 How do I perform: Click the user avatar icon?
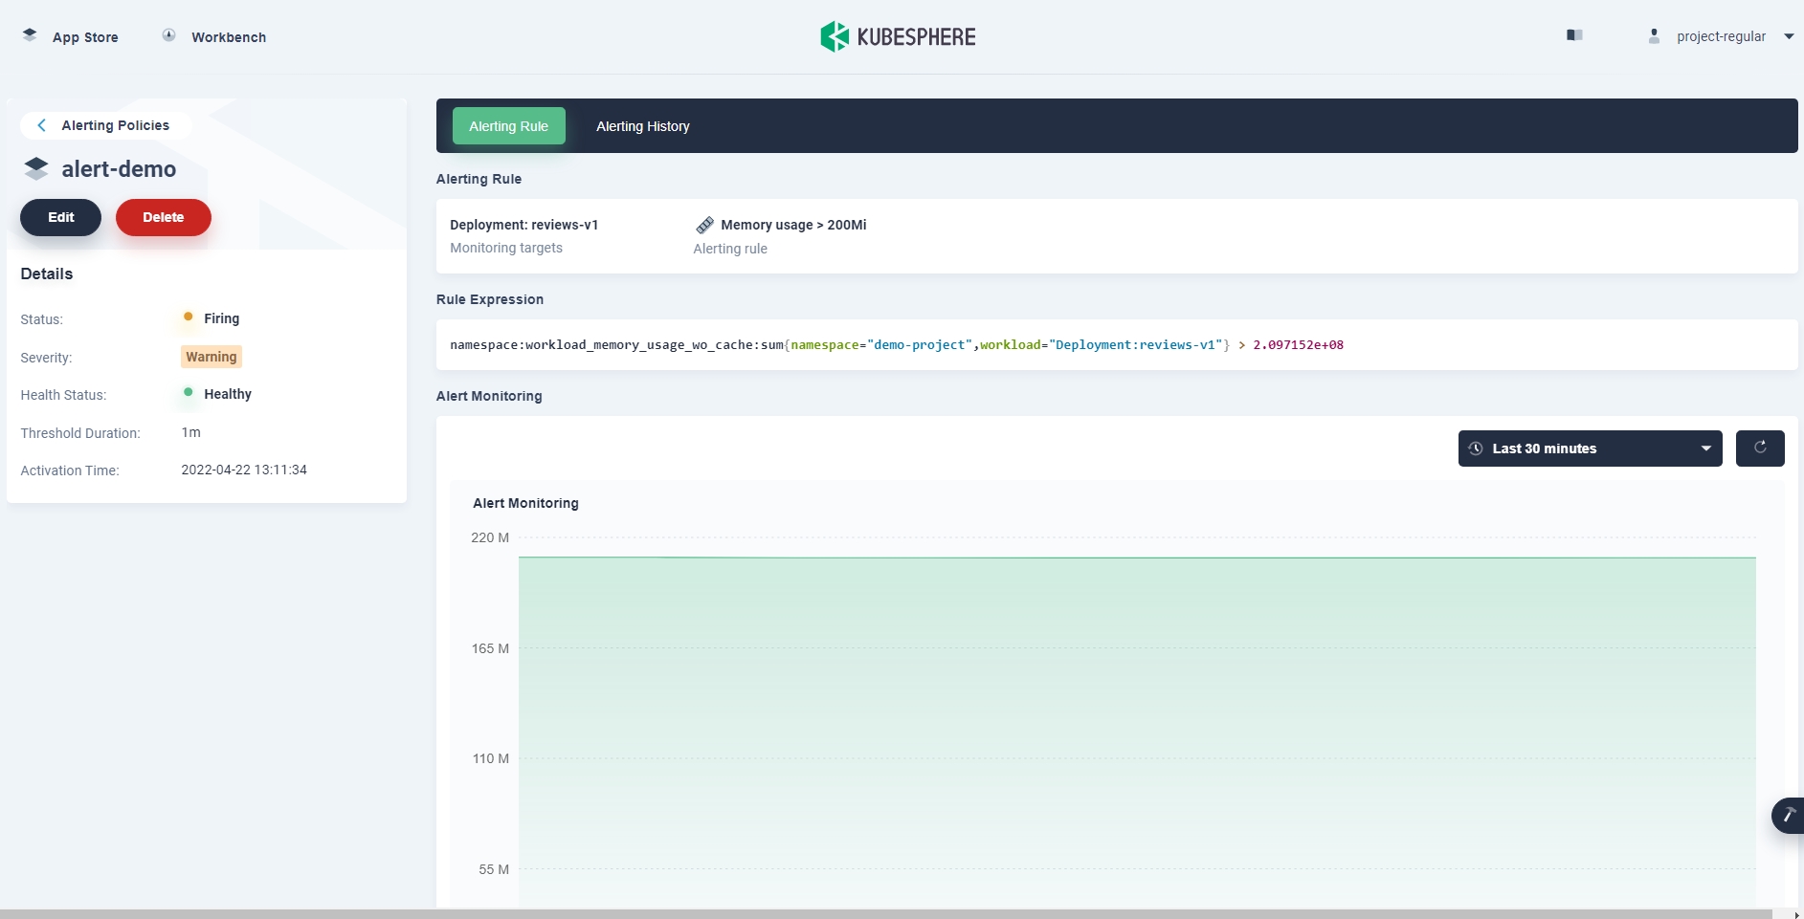pos(1654,36)
